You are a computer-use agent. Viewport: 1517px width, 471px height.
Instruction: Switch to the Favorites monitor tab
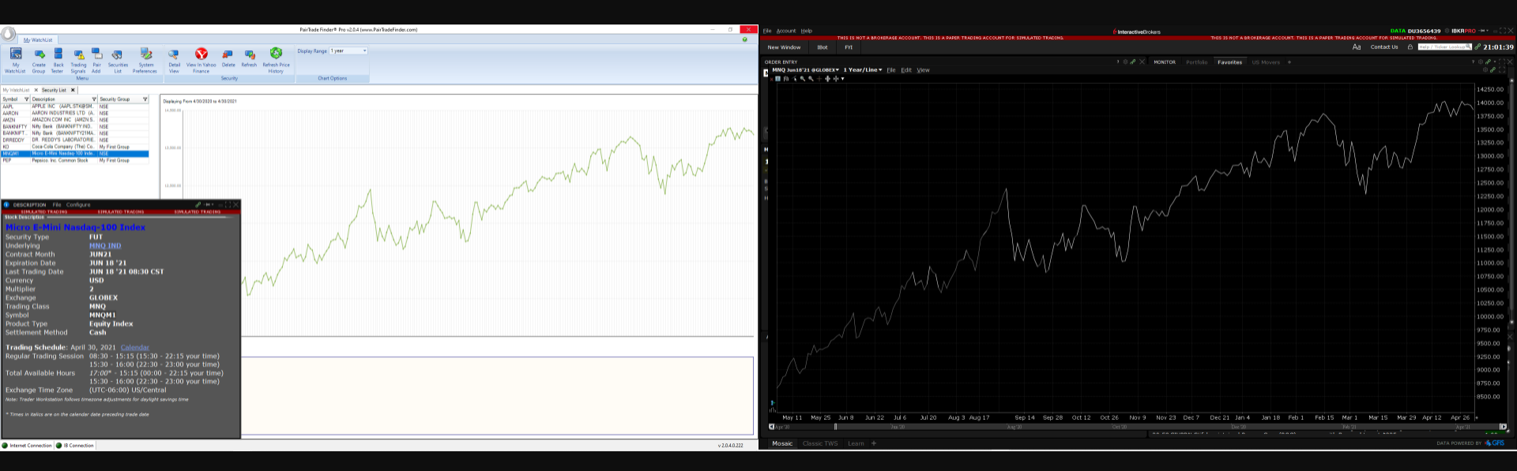tap(1230, 62)
